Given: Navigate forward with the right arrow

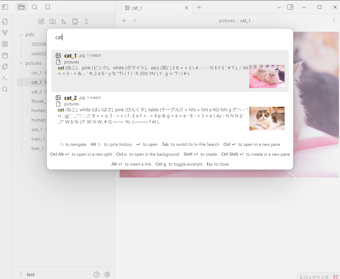Looking at the screenshot, I should coord(134,20).
